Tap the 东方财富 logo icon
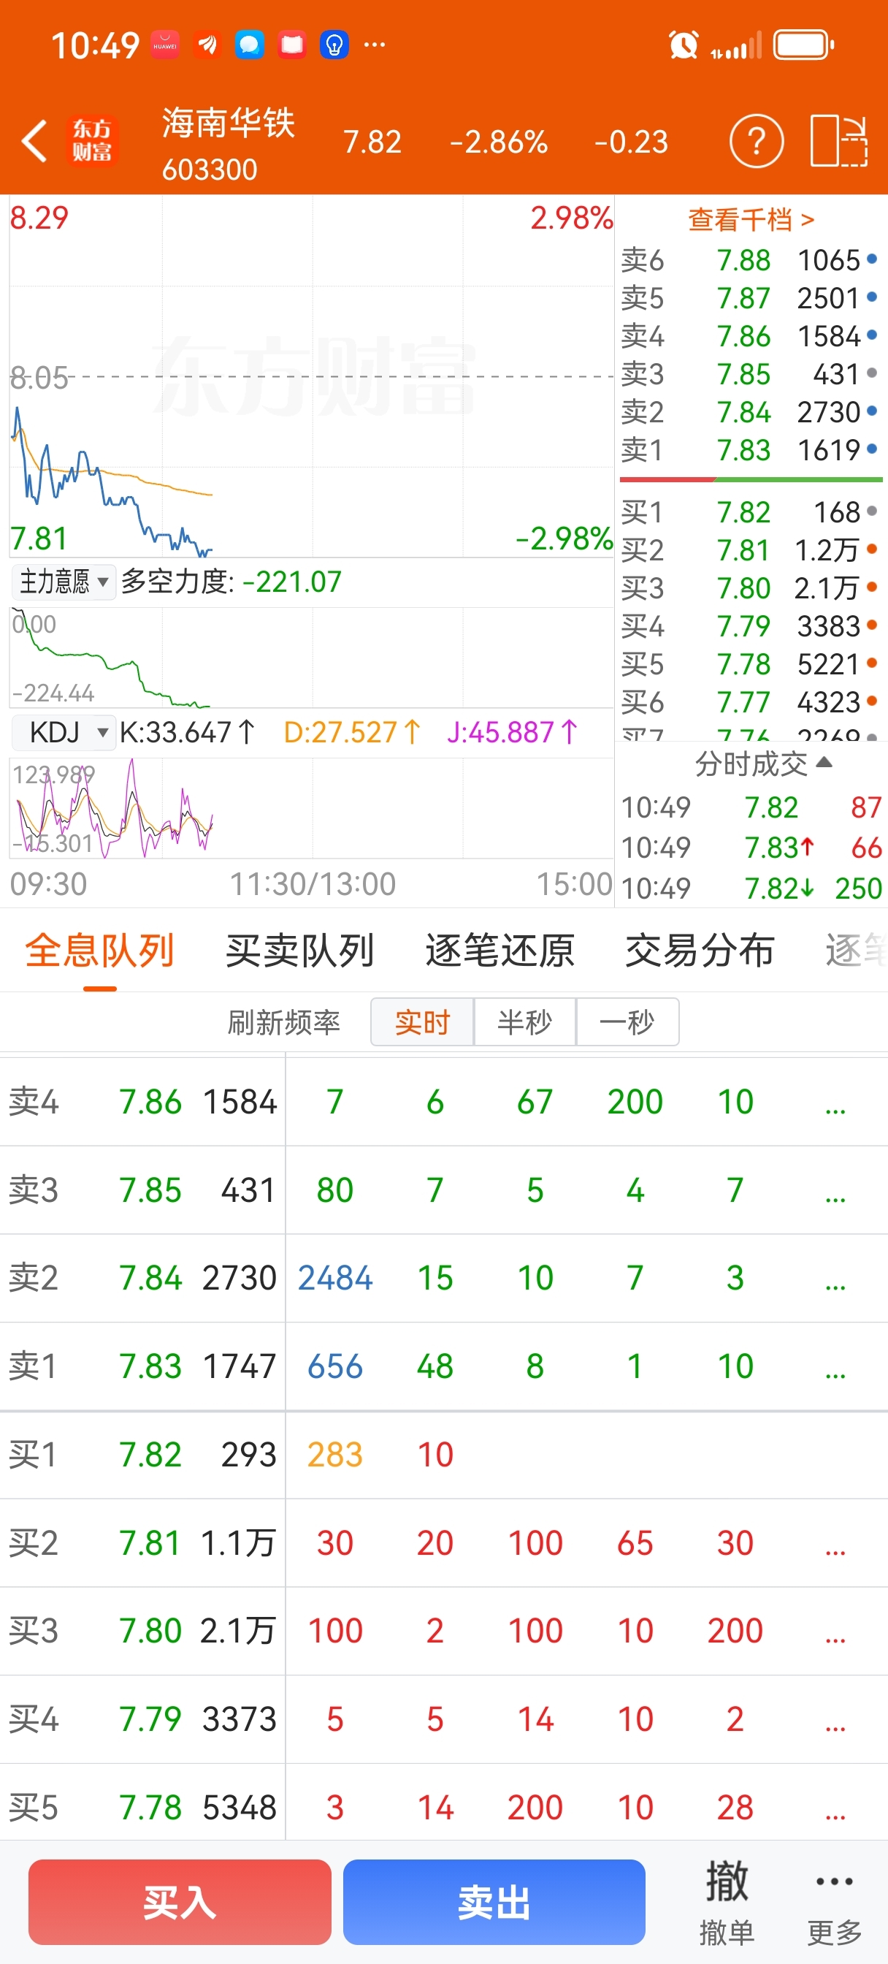The image size is (888, 1964). point(91,140)
